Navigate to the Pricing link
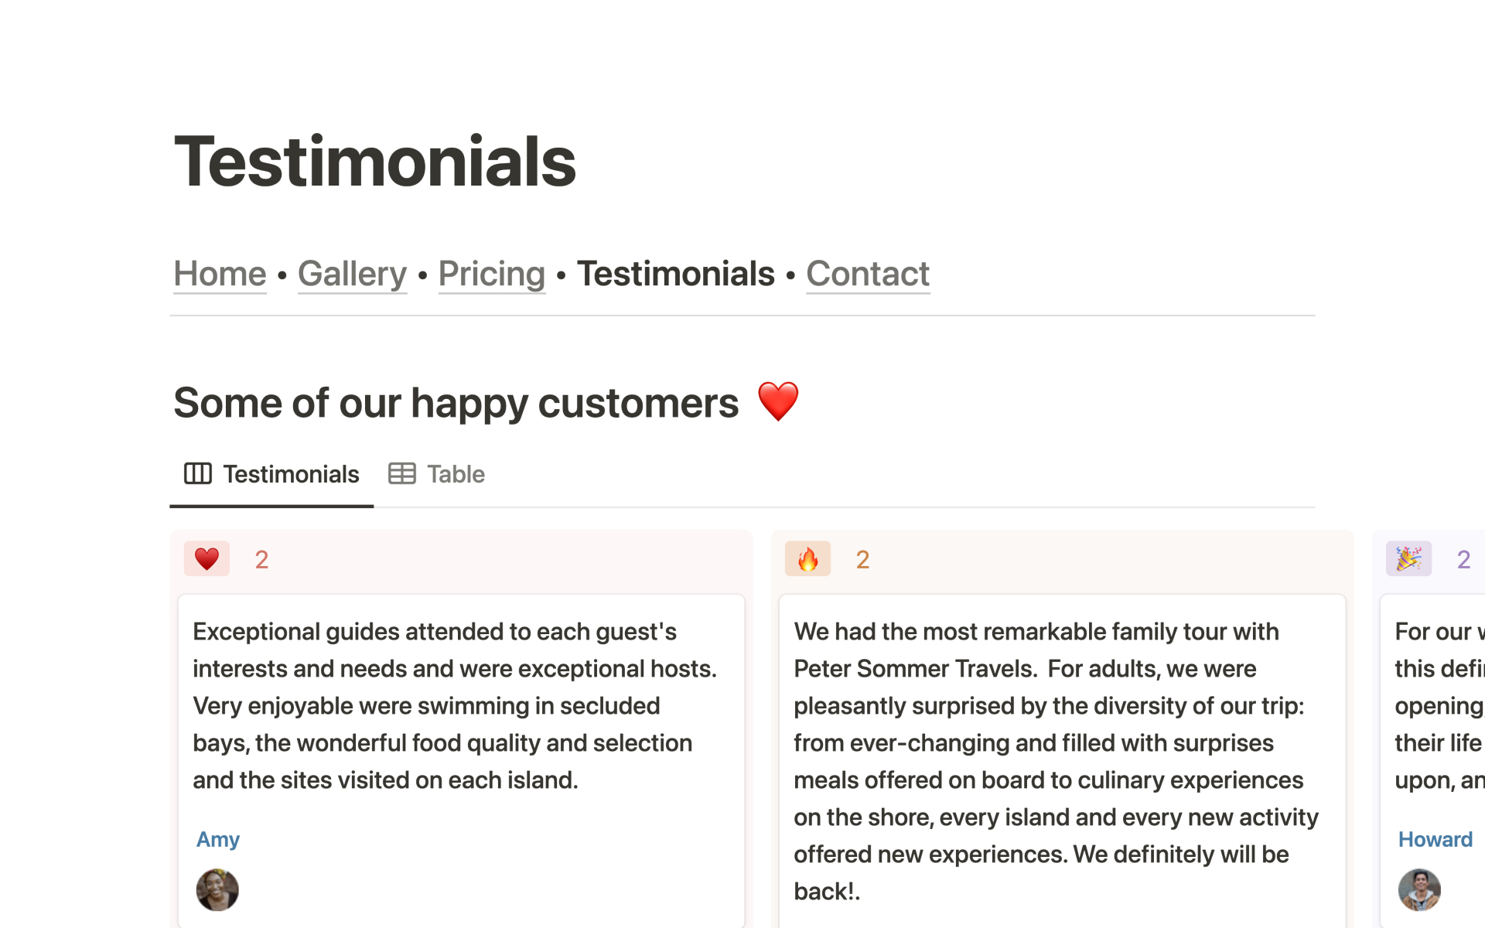 pos(492,274)
